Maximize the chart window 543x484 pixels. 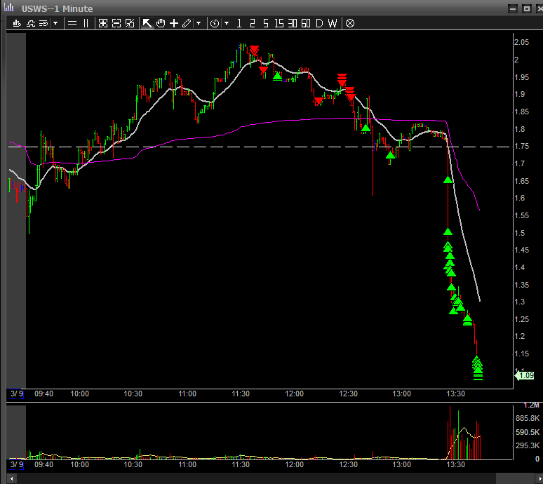point(527,8)
